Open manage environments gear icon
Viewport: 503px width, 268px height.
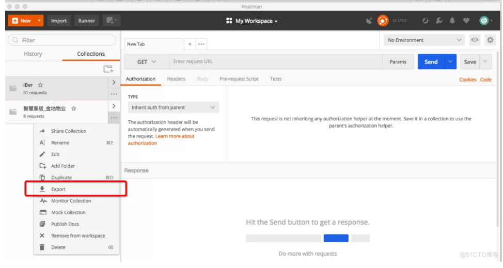(x=490, y=40)
